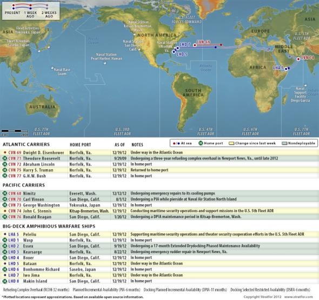Click the U.S. 5TH FLEET AOR map label
This screenshot has height=300, width=319.
click(302, 36)
